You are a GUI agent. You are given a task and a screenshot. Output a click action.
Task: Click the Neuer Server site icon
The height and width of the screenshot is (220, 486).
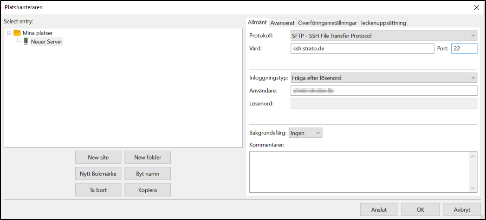[26, 42]
